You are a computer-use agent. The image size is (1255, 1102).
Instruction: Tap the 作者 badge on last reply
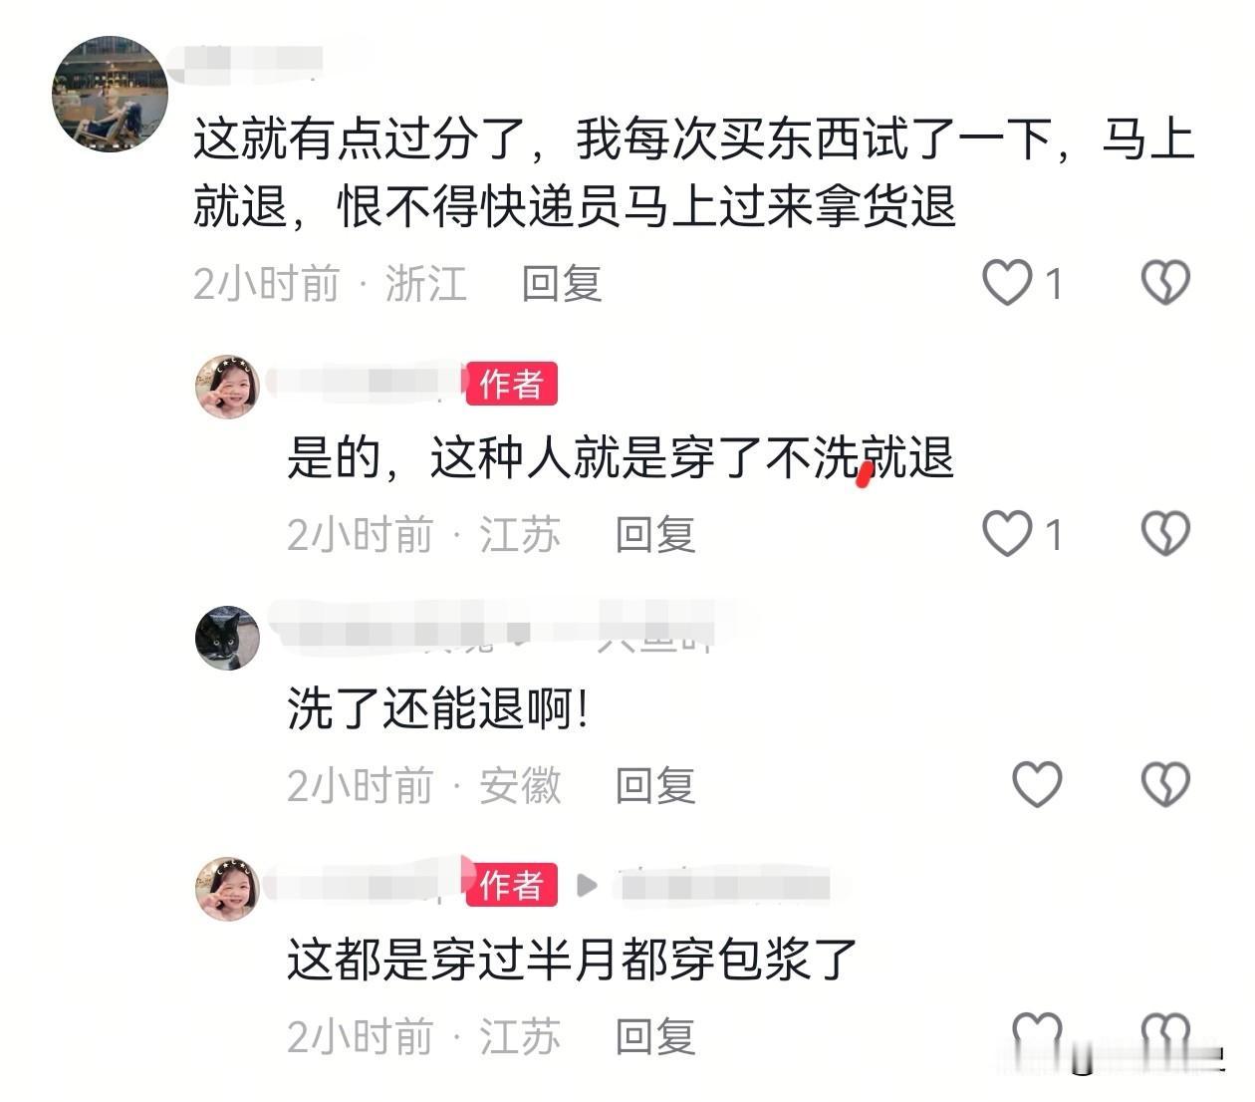pyautogui.click(x=511, y=885)
